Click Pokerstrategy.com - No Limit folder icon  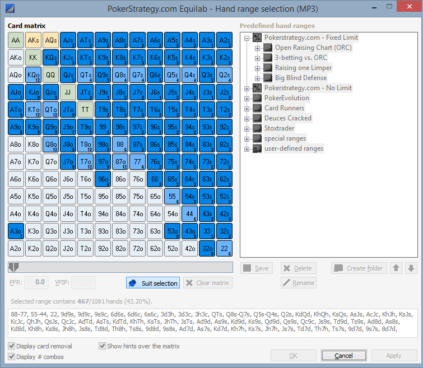257,88
